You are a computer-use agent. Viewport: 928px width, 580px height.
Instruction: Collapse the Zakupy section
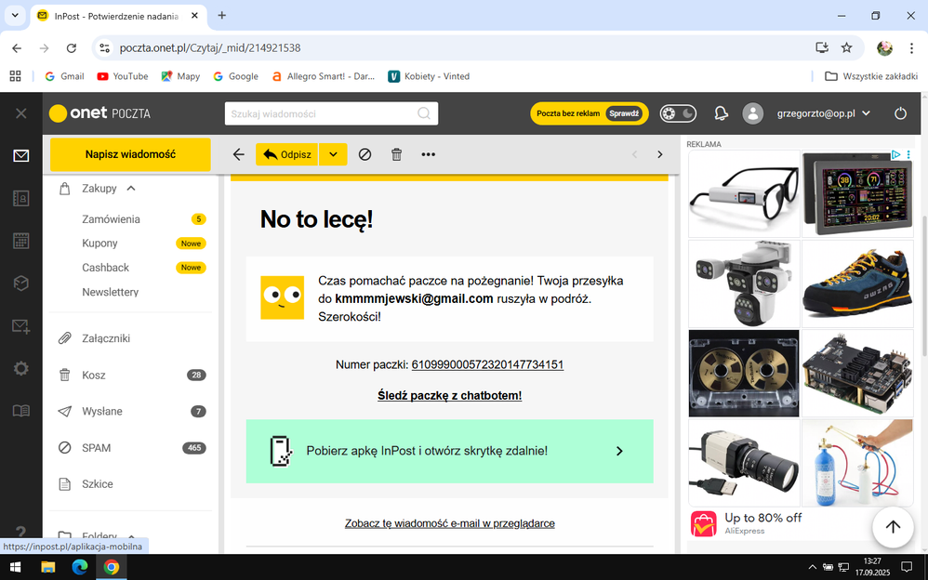coord(131,188)
